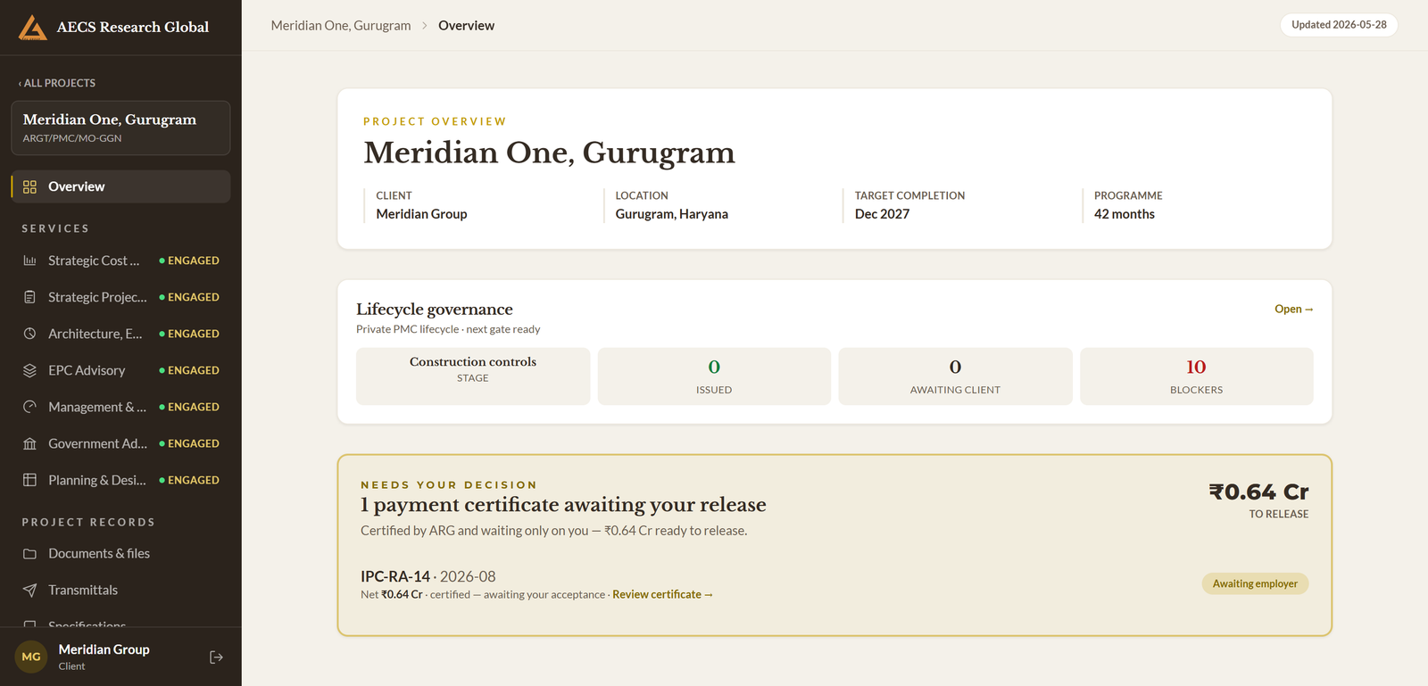Click the breadcrumb chevron separator

[x=425, y=26]
